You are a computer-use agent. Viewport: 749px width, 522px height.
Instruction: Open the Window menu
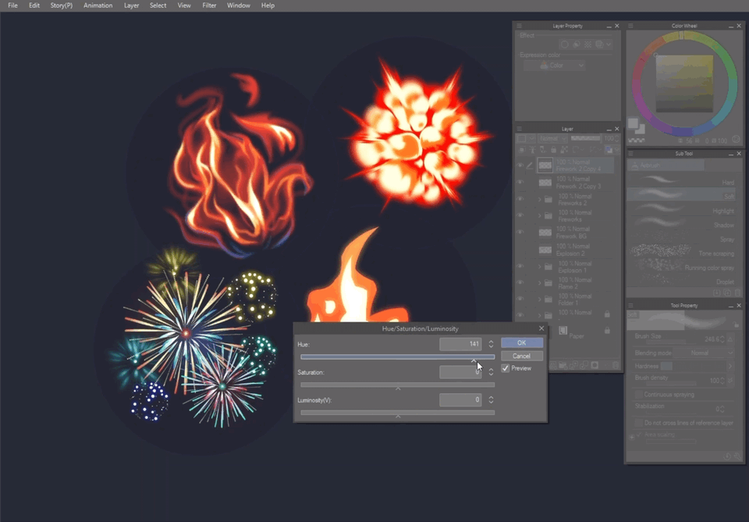(239, 5)
